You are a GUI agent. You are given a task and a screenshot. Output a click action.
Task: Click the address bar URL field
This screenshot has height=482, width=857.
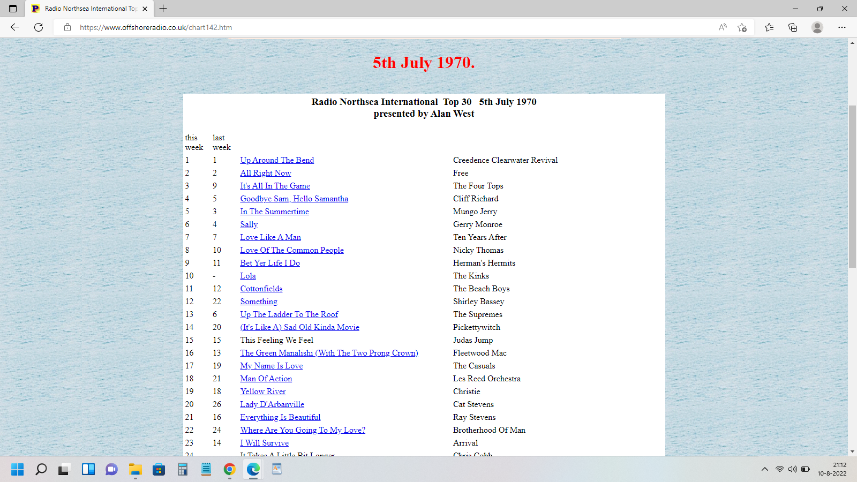coord(375,27)
